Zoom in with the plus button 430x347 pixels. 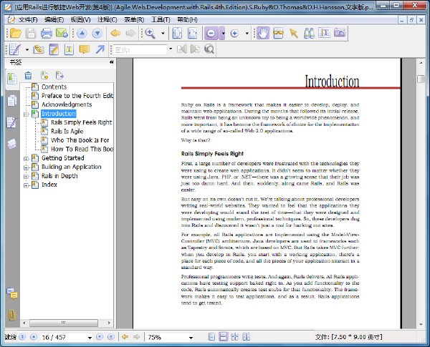234,33
